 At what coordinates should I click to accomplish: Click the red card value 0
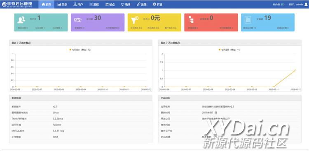pyautogui.click(x=211, y=18)
